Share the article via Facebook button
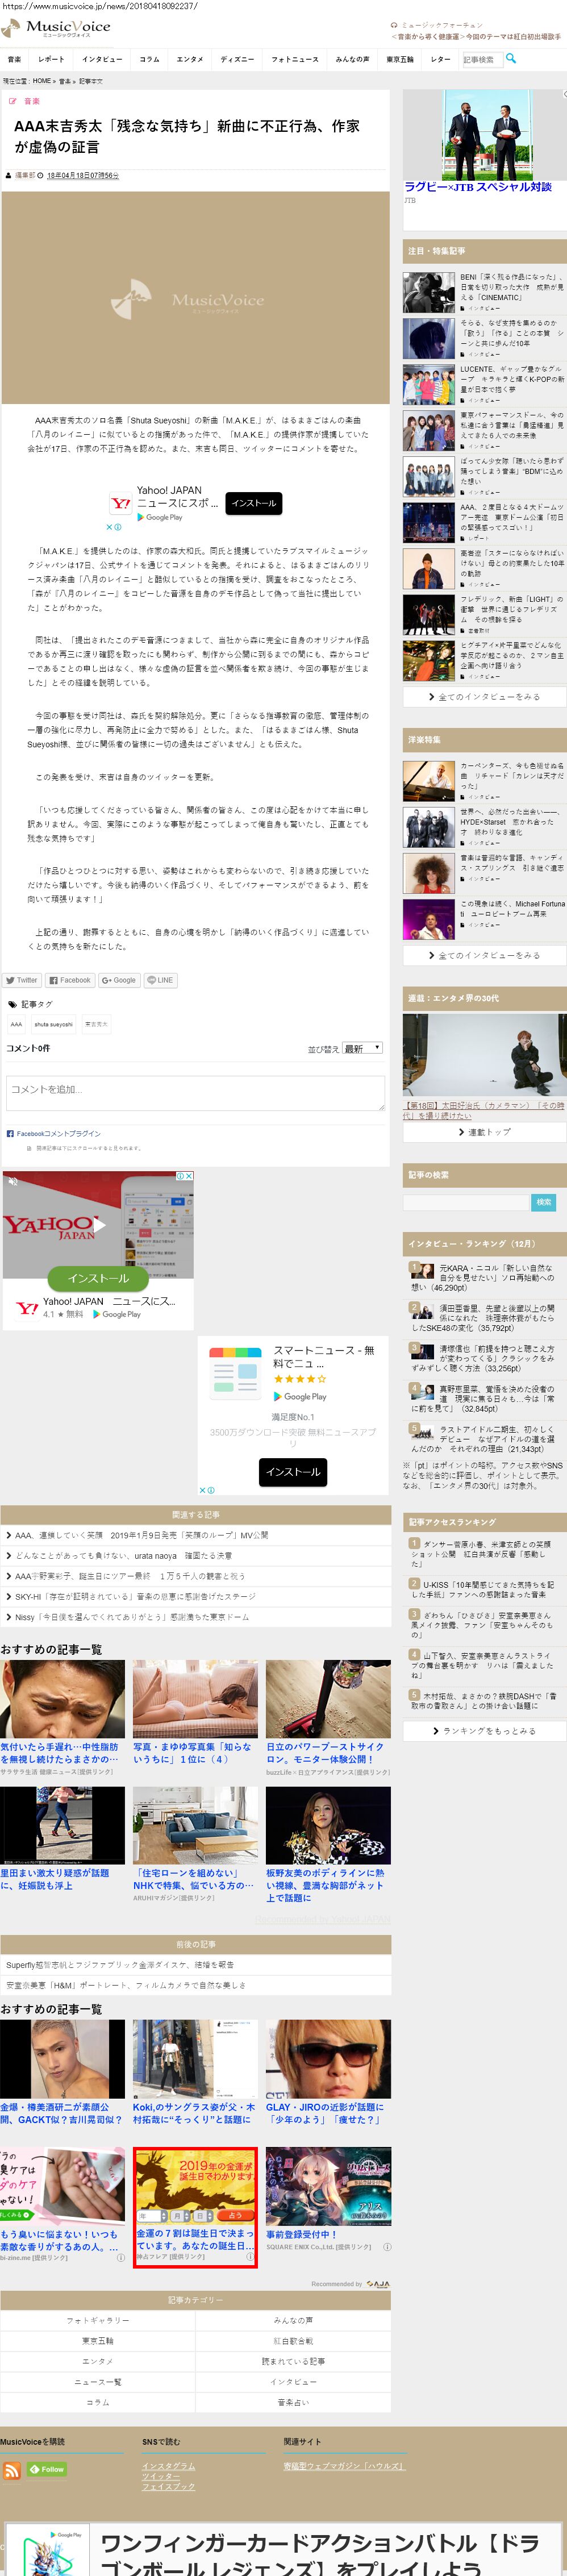This screenshot has width=567, height=2576. (69, 980)
